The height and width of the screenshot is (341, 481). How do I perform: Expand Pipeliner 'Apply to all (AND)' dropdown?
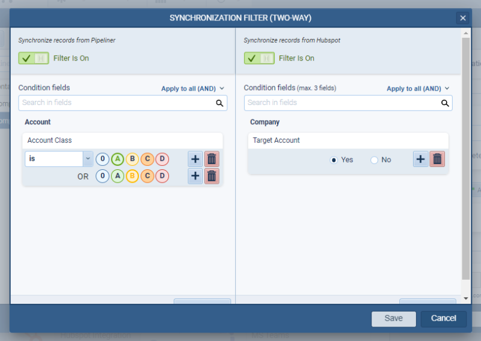(x=192, y=88)
